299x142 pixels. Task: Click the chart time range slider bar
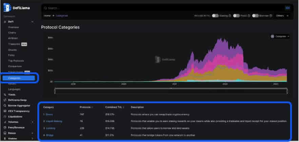pyautogui.click(x=171, y=91)
